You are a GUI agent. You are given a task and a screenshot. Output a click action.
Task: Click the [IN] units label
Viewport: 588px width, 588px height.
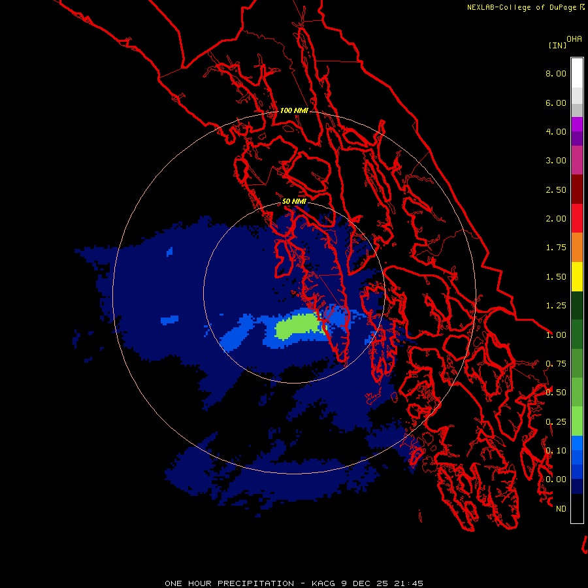pyautogui.click(x=557, y=45)
